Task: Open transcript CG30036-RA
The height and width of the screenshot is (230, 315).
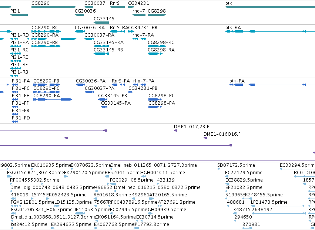Action: 80,31
